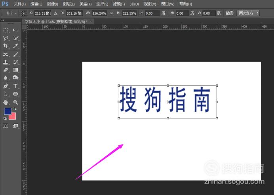Click the transform center reference point
The width and height of the screenshot is (274, 195).
(x=168, y=102)
